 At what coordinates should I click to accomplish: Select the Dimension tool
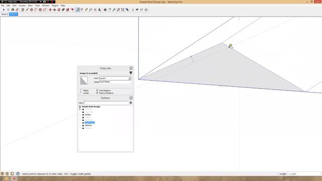pyautogui.click(x=82, y=10)
